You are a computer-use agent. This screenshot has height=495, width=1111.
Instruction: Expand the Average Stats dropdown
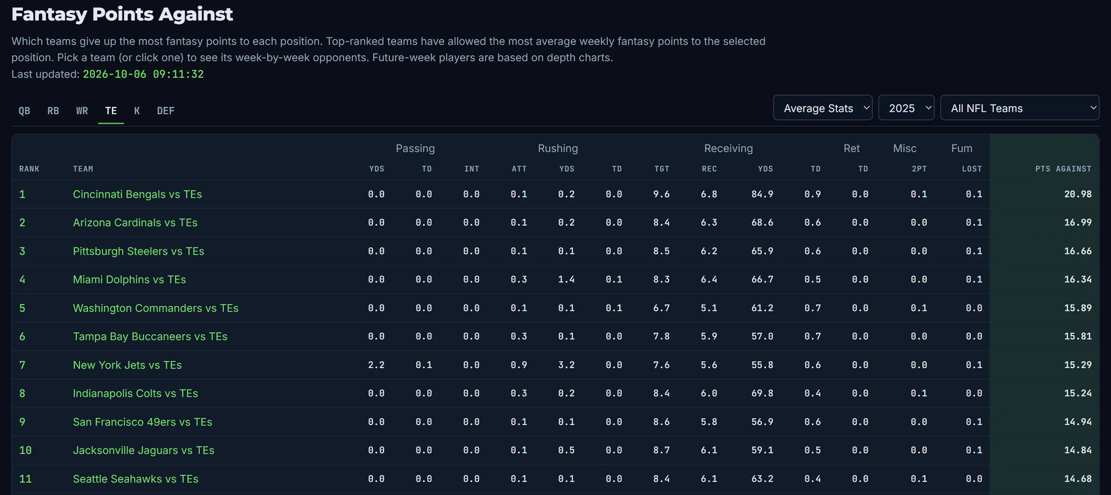(x=823, y=108)
